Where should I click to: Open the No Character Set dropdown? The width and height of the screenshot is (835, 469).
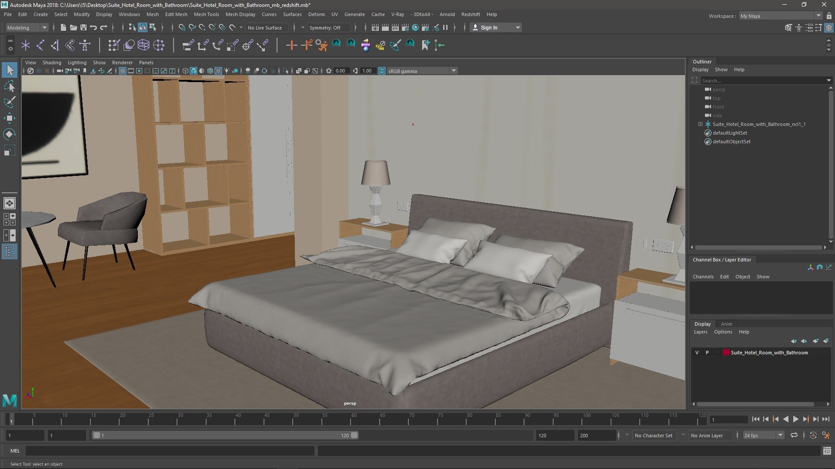click(x=654, y=435)
